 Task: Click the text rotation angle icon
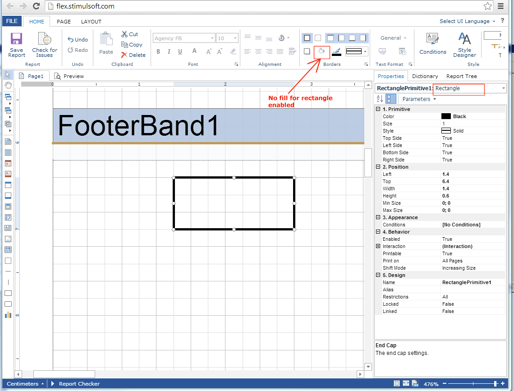click(x=282, y=38)
